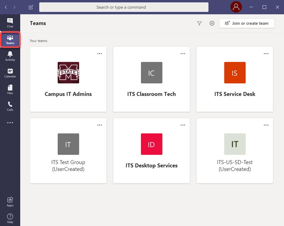Open the ITS Service Desk team name

[235, 94]
